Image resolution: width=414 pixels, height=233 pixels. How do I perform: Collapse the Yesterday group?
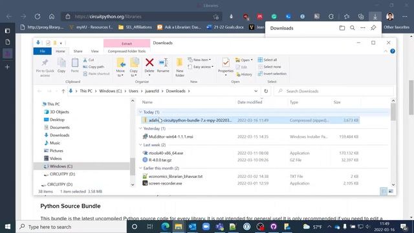140,128
